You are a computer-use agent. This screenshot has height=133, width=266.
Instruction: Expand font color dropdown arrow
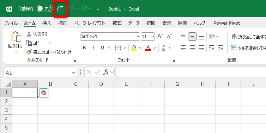pyautogui.click(x=155, y=48)
